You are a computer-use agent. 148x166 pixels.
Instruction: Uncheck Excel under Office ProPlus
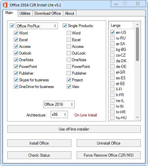click(16, 40)
